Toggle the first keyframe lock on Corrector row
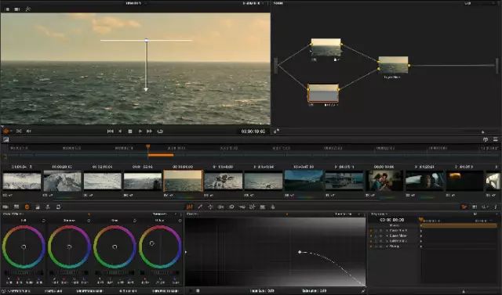 tap(371, 231)
